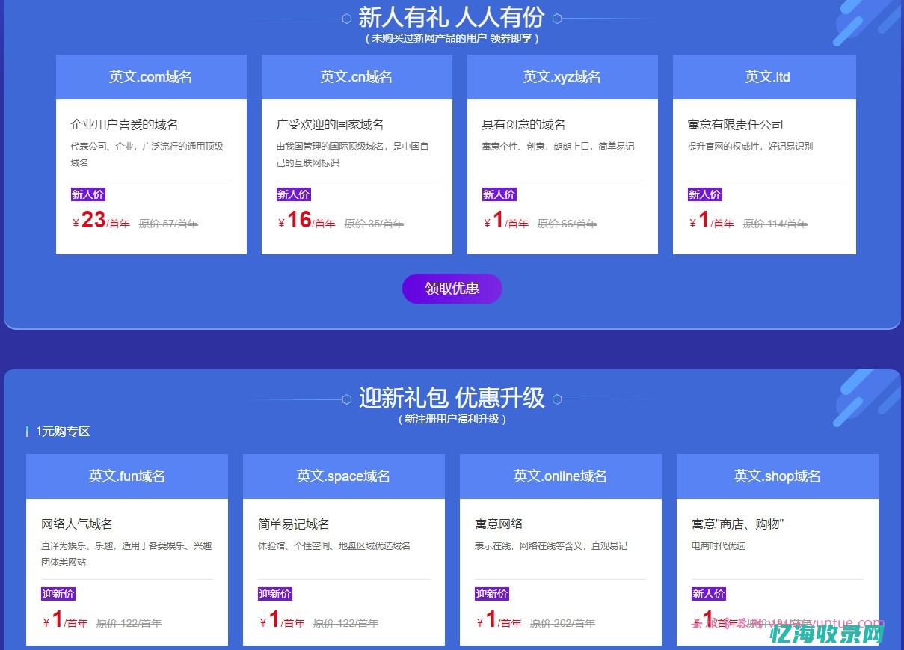The image size is (904, 650).
Task: Click the 新人价 badge on .ltd card
Action: (x=704, y=194)
